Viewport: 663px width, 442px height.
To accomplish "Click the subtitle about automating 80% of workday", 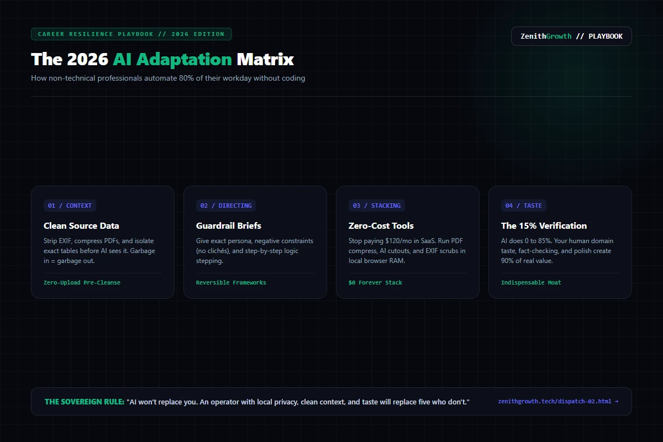I will [x=168, y=78].
